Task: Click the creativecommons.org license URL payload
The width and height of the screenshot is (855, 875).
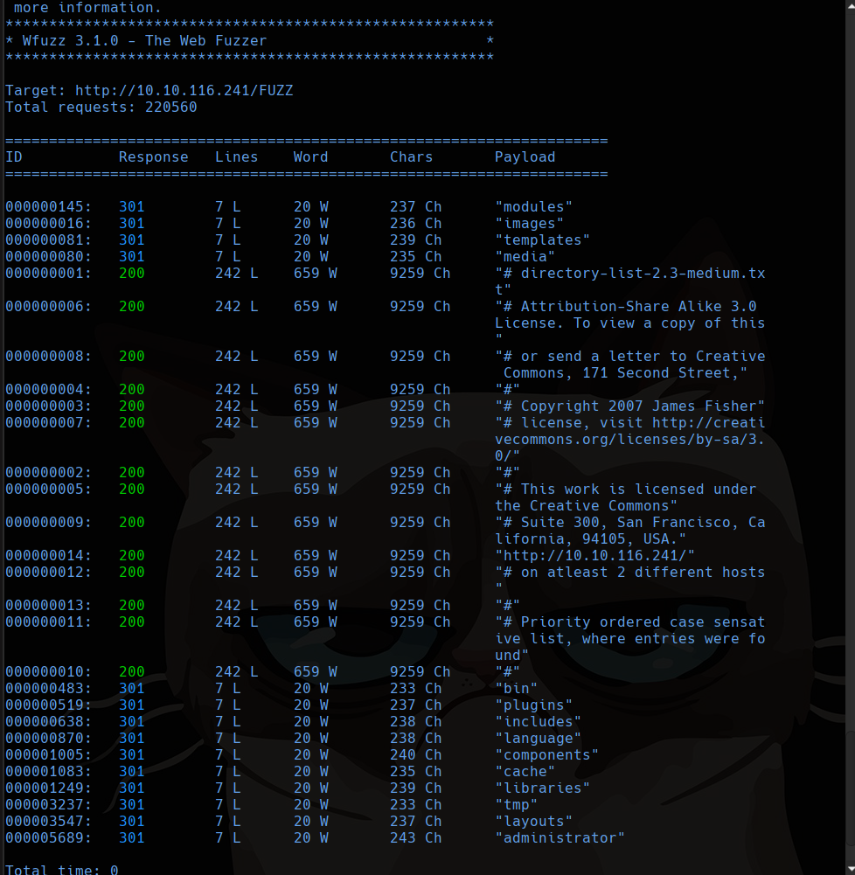Action: [x=629, y=439]
